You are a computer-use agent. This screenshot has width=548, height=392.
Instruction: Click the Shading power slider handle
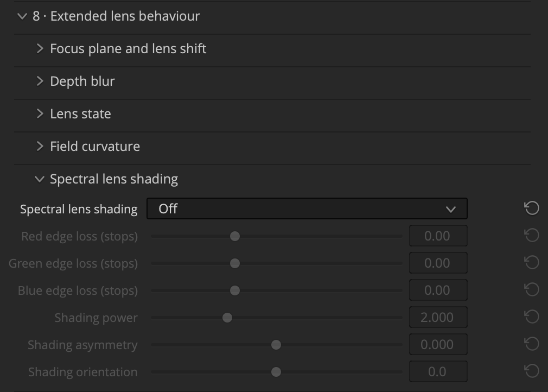pos(227,318)
